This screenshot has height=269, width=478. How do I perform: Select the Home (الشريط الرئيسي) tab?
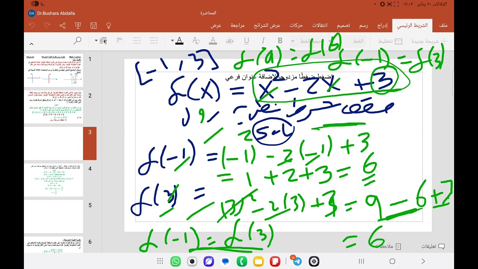coord(412,25)
